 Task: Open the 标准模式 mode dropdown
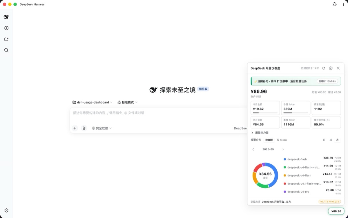click(x=128, y=102)
